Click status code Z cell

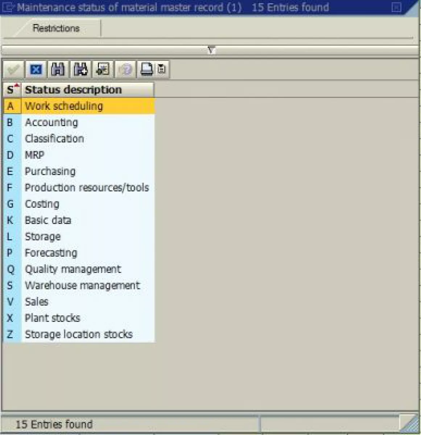[x=12, y=334]
